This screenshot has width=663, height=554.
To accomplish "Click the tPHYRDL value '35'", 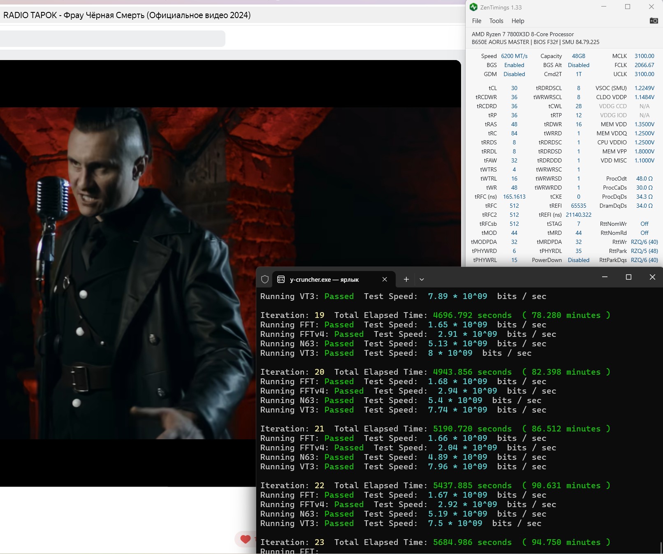I will click(x=578, y=251).
